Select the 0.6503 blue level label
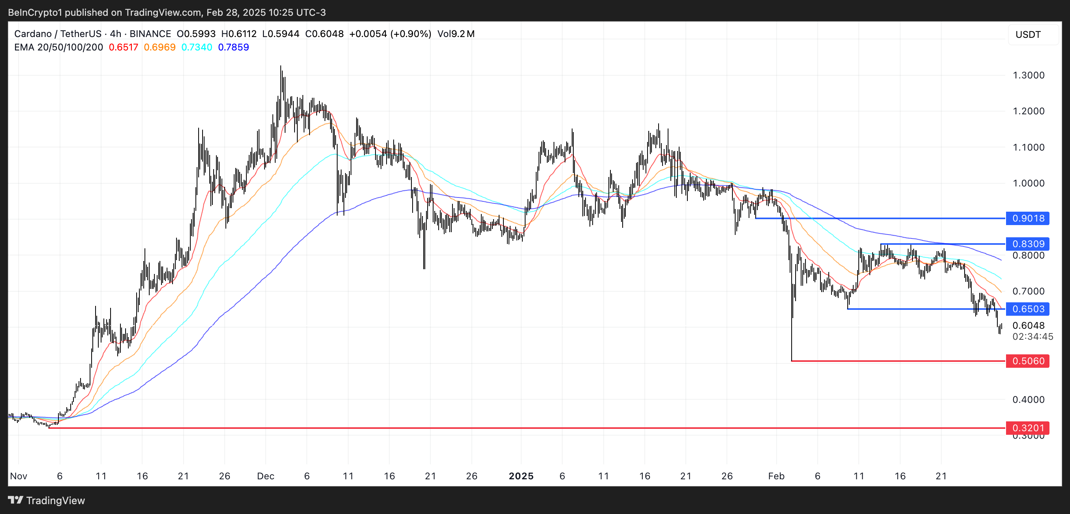Screen dimensions: 1070x514 1028,309
